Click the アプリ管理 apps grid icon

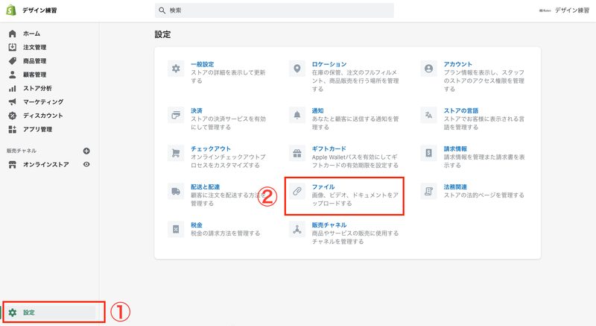pos(12,129)
